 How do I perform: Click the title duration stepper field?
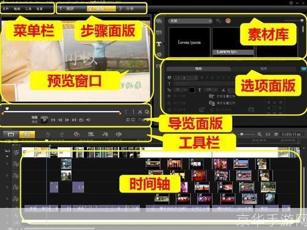[185, 77]
